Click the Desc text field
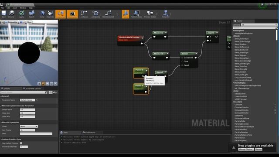The image size is (279, 157). point(36,133)
